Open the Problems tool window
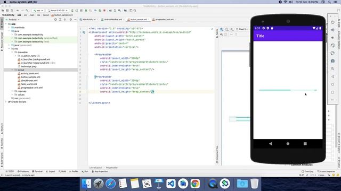The image size is (341, 191). pyautogui.click(x=23, y=171)
